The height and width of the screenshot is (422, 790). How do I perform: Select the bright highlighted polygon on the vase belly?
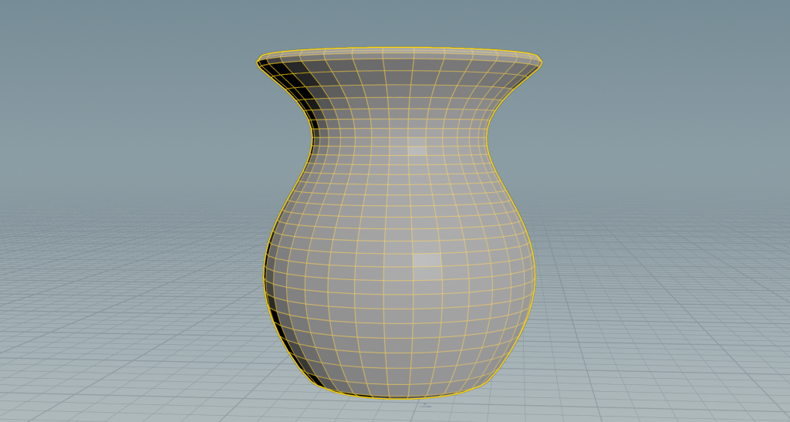[427, 261]
